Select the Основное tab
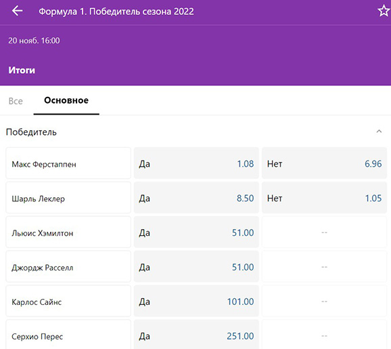This screenshot has height=349, width=391. coord(66,100)
